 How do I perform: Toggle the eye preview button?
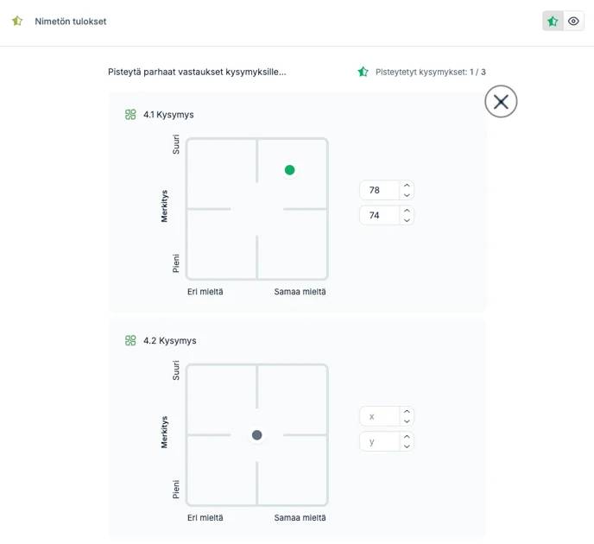pyautogui.click(x=573, y=22)
